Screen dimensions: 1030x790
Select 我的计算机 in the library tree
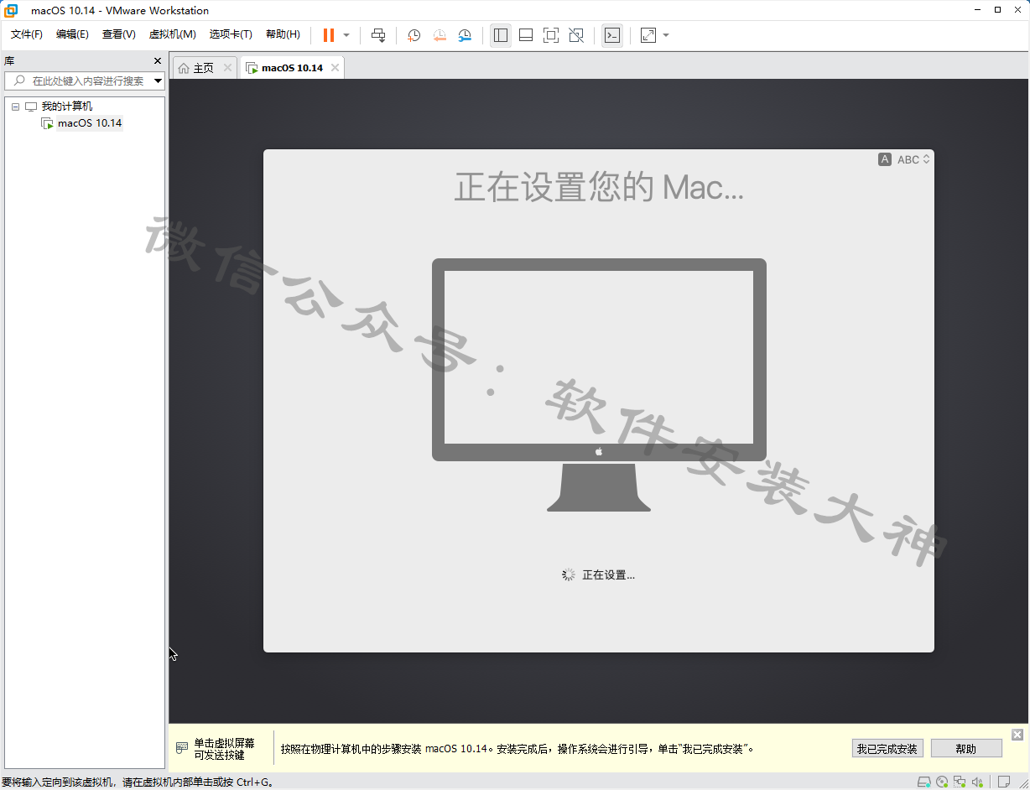pyautogui.click(x=67, y=107)
